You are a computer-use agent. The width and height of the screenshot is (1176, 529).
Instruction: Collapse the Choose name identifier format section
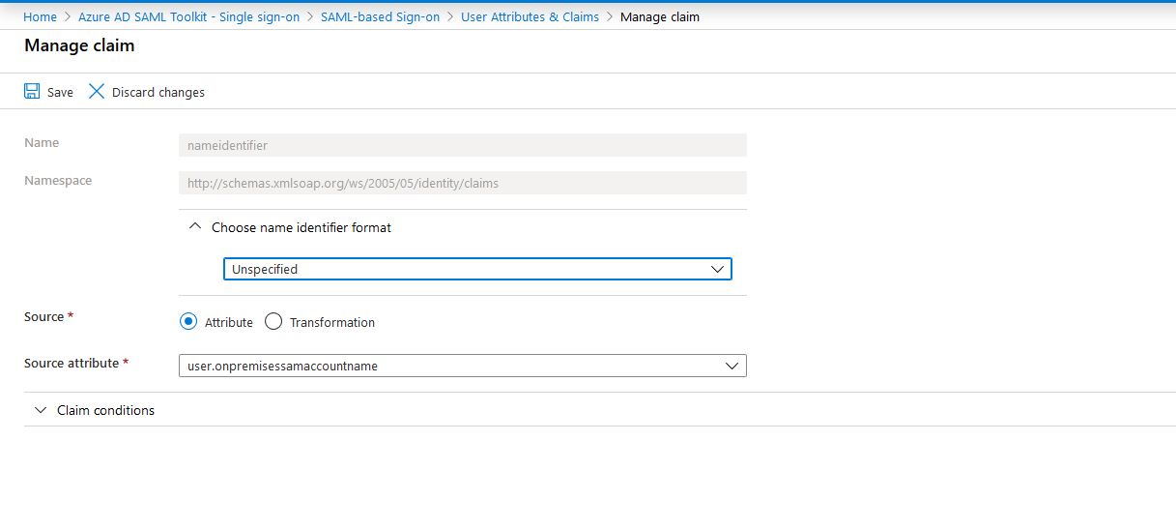point(301,227)
